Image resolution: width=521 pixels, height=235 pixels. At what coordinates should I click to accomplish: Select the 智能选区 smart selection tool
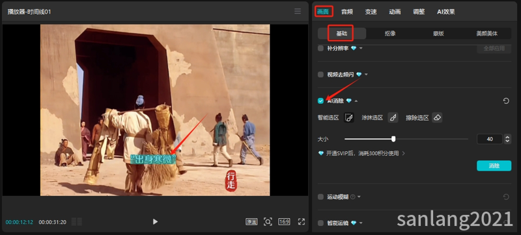click(x=348, y=117)
